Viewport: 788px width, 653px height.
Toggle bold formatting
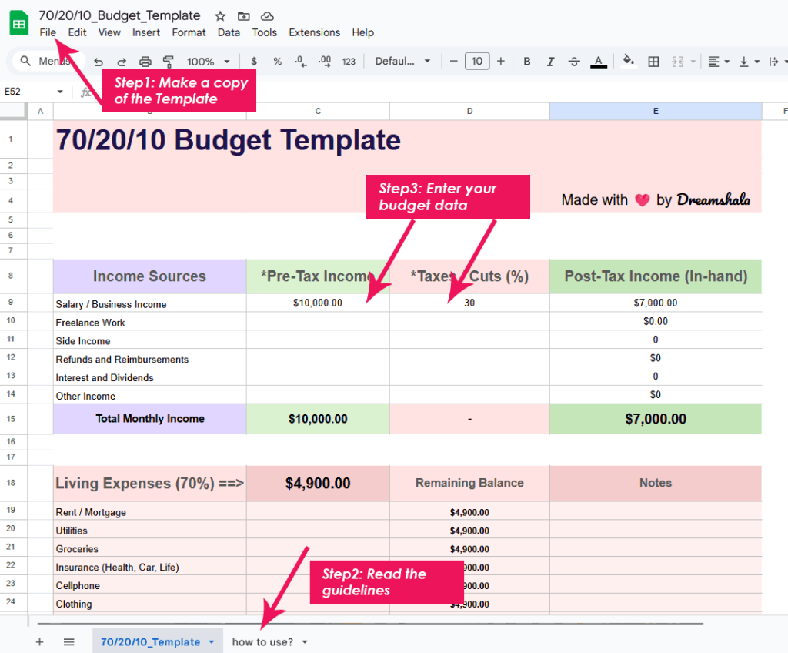click(526, 61)
